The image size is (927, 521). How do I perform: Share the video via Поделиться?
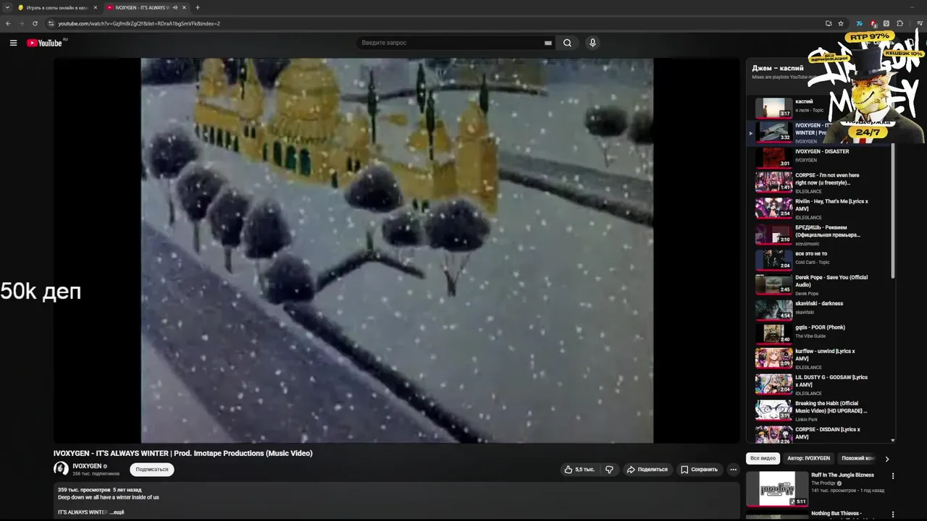click(647, 470)
